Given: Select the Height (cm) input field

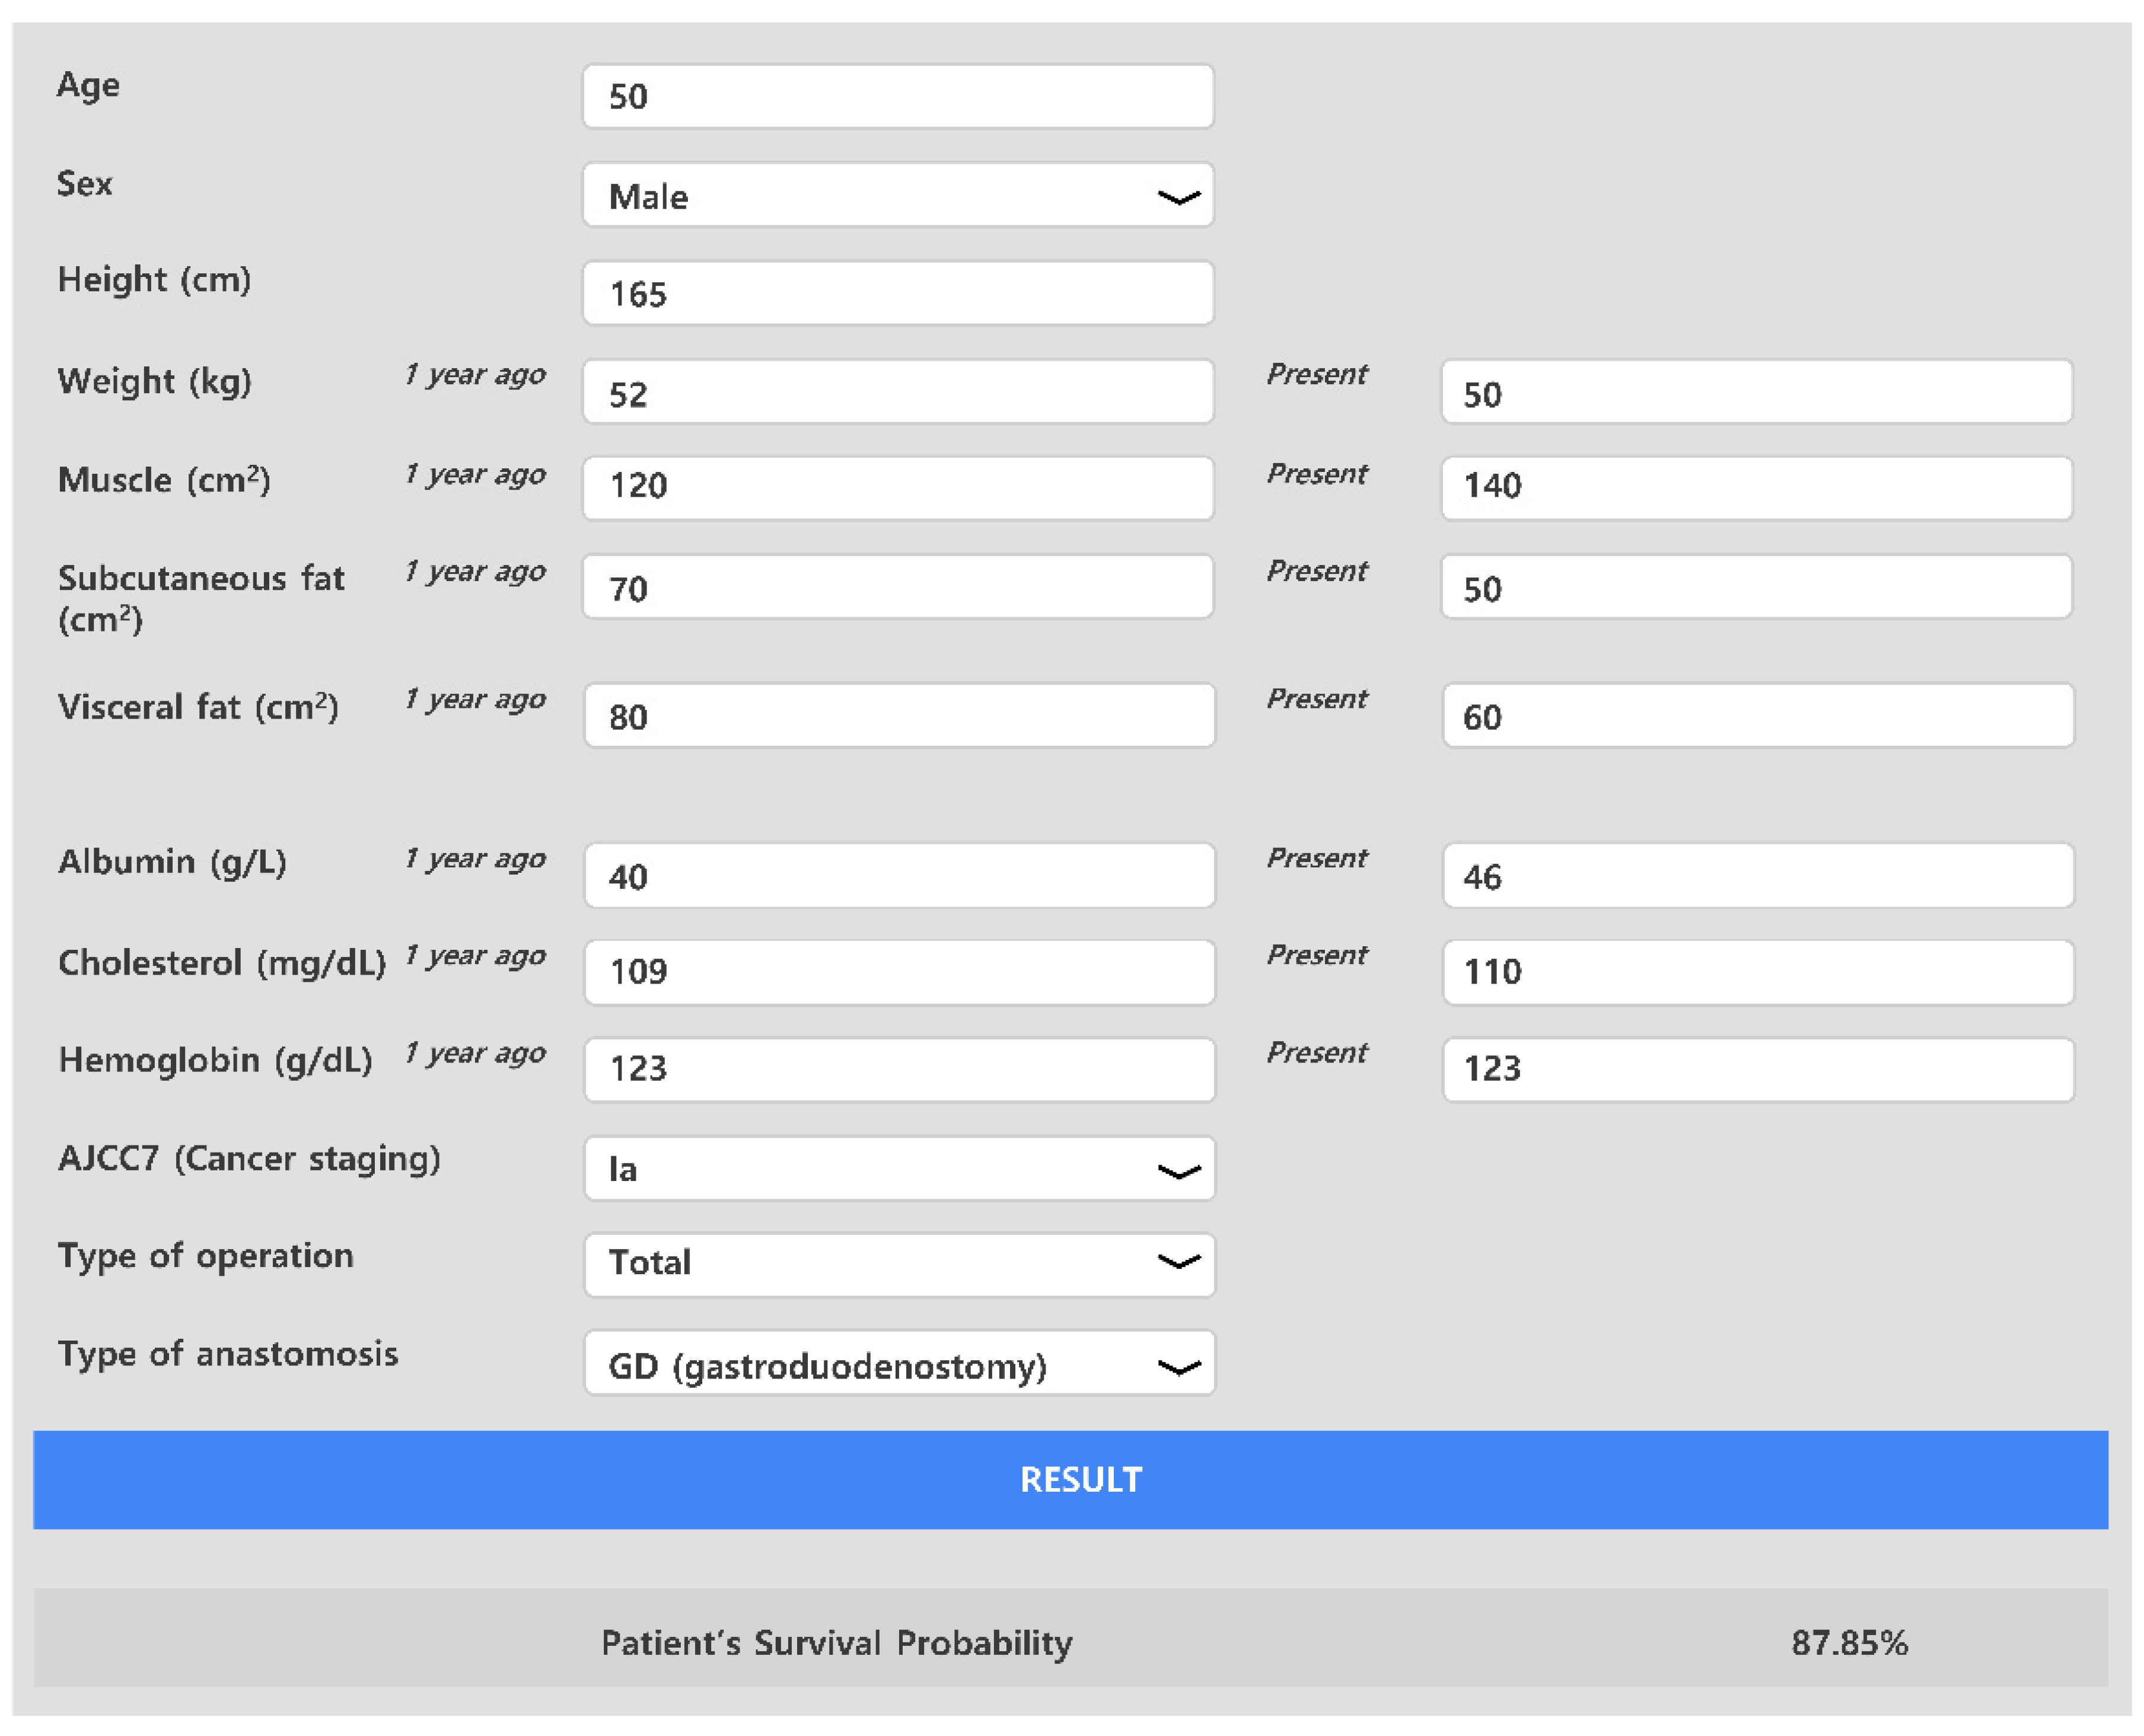Looking at the screenshot, I should pyautogui.click(x=897, y=294).
